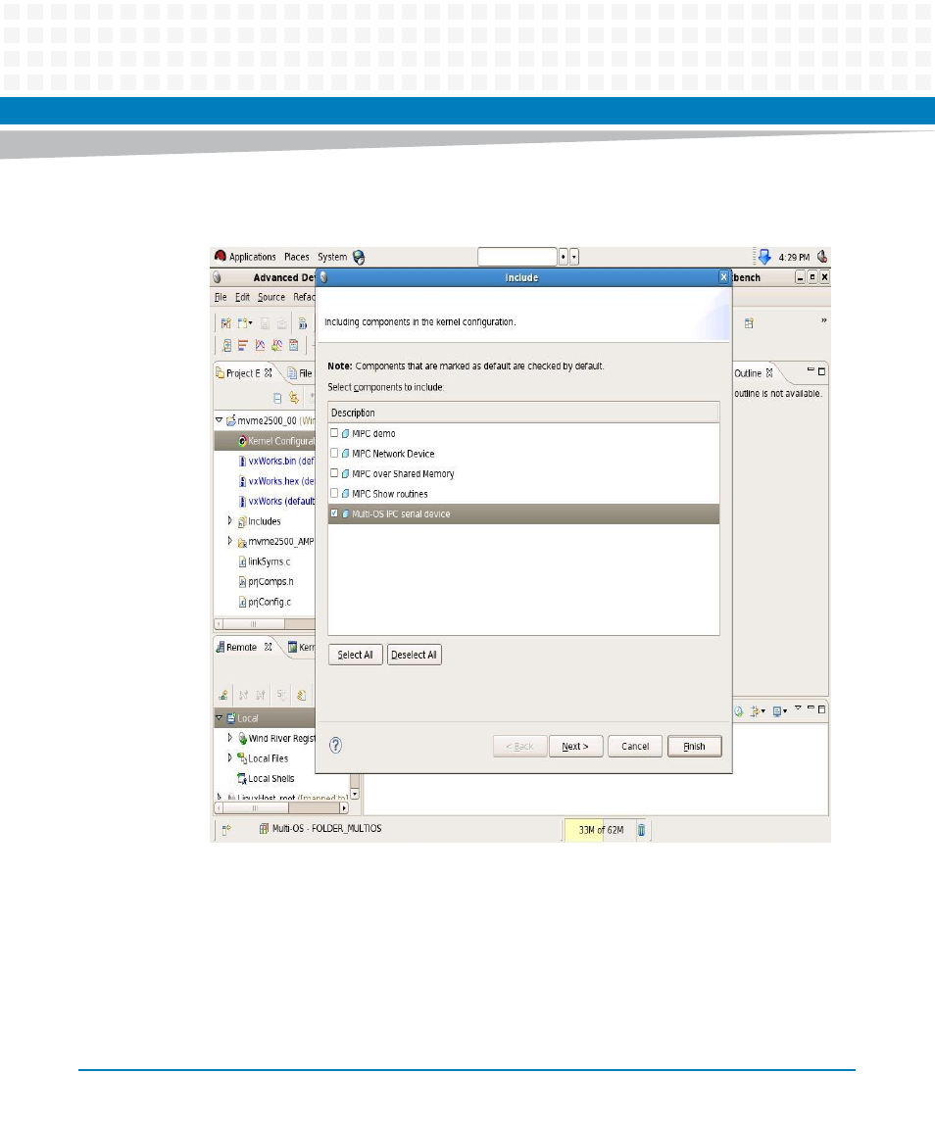The width and height of the screenshot is (935, 1122).
Task: Click the globe launcher icon beside System
Action: (359, 257)
